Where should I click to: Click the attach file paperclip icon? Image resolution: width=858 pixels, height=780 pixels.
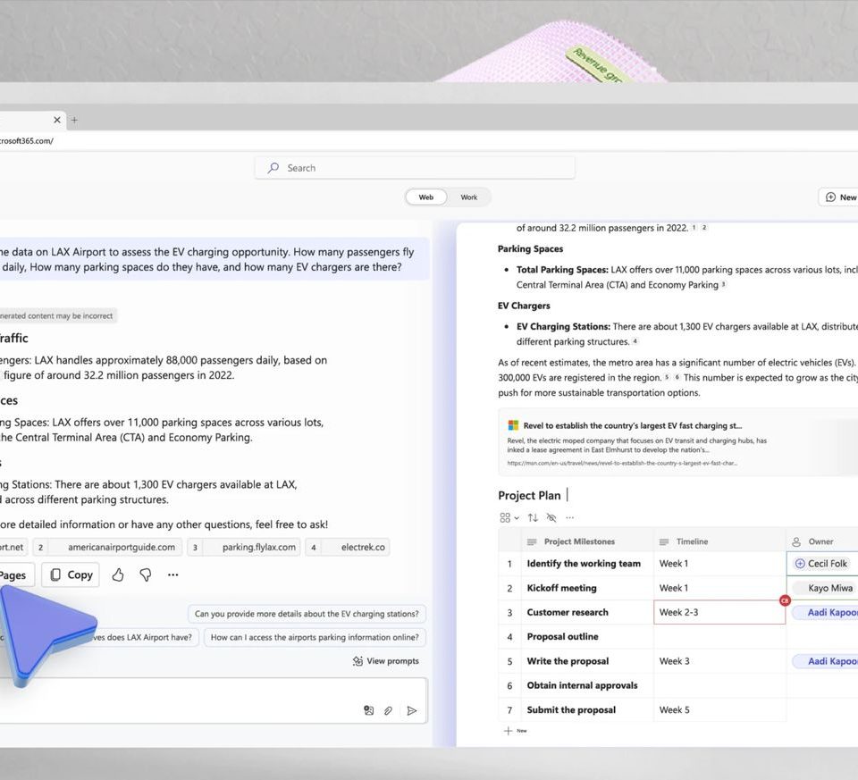389,710
